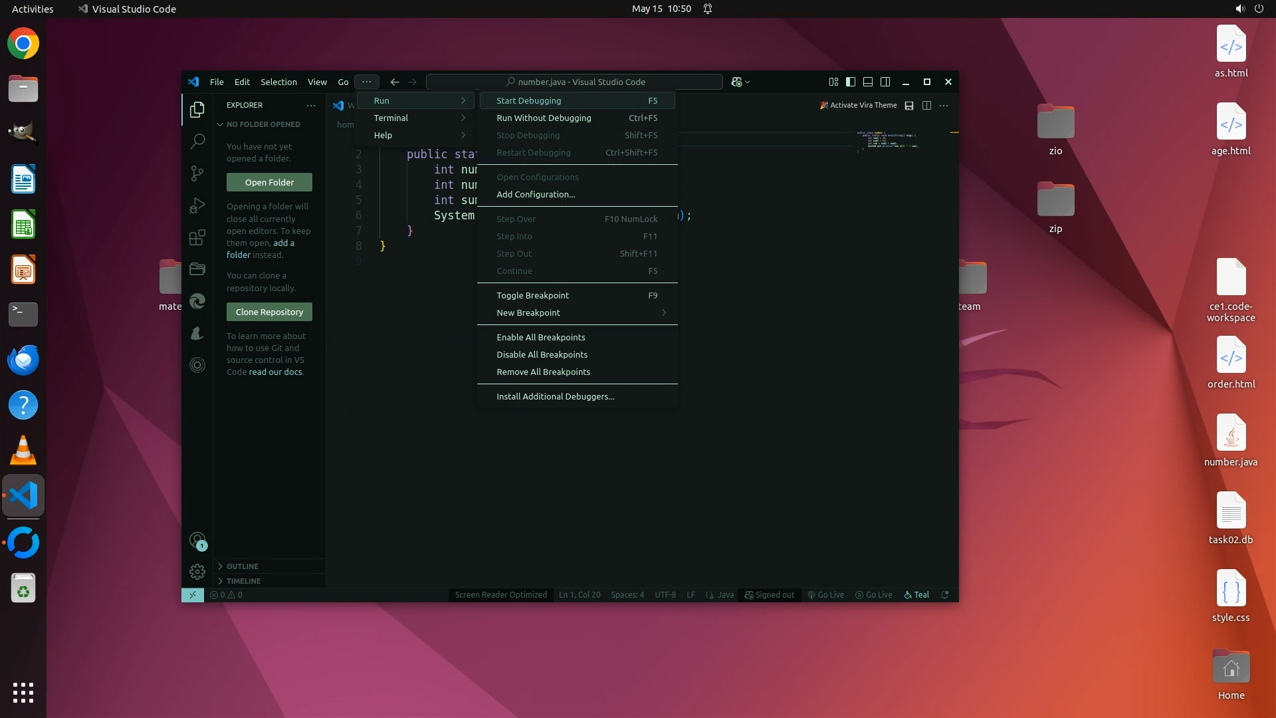This screenshot has width=1276, height=718.
Task: Open the Extensions view icon
Action: click(x=197, y=237)
